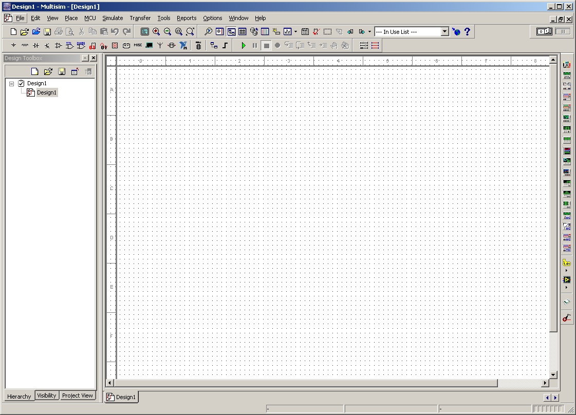Add the Logic Analyzer instrument
Image resolution: width=576 pixels, height=415 pixels.
pos(567,150)
